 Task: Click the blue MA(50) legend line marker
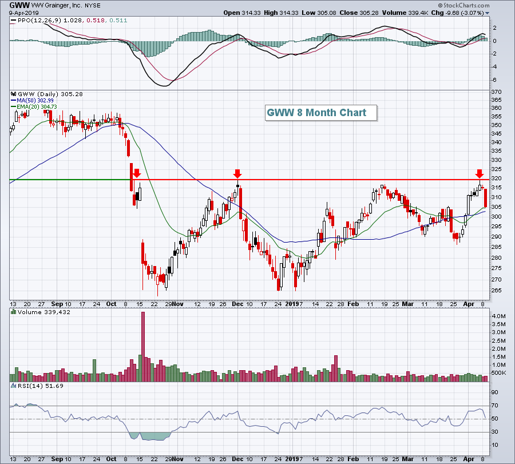pos(14,101)
